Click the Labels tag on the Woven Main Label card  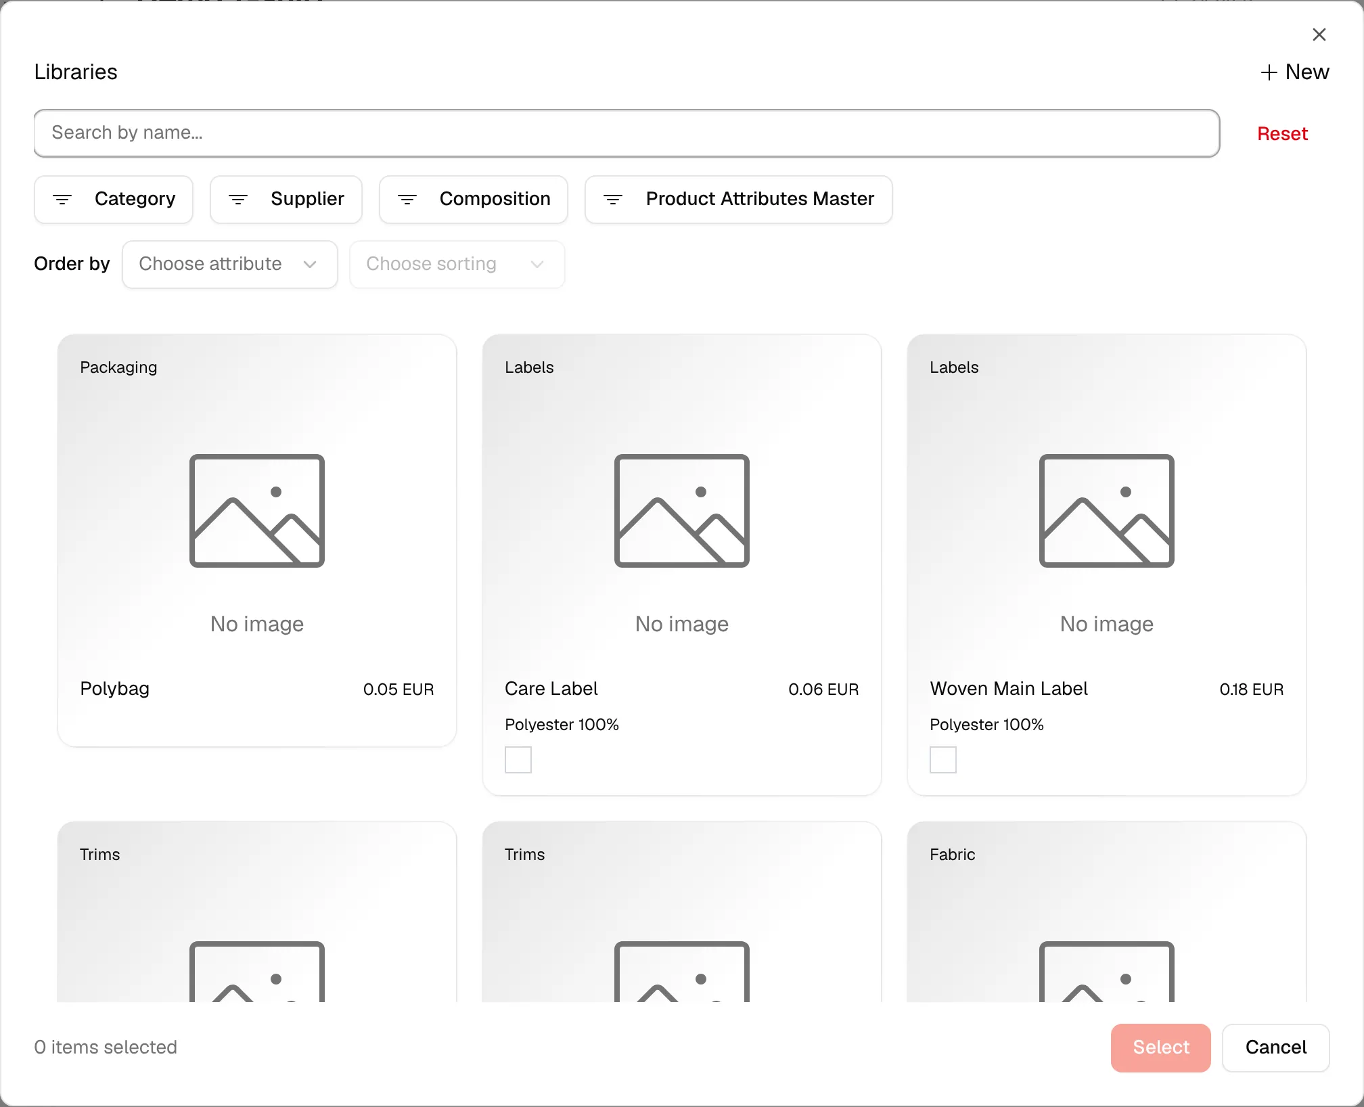tap(954, 367)
